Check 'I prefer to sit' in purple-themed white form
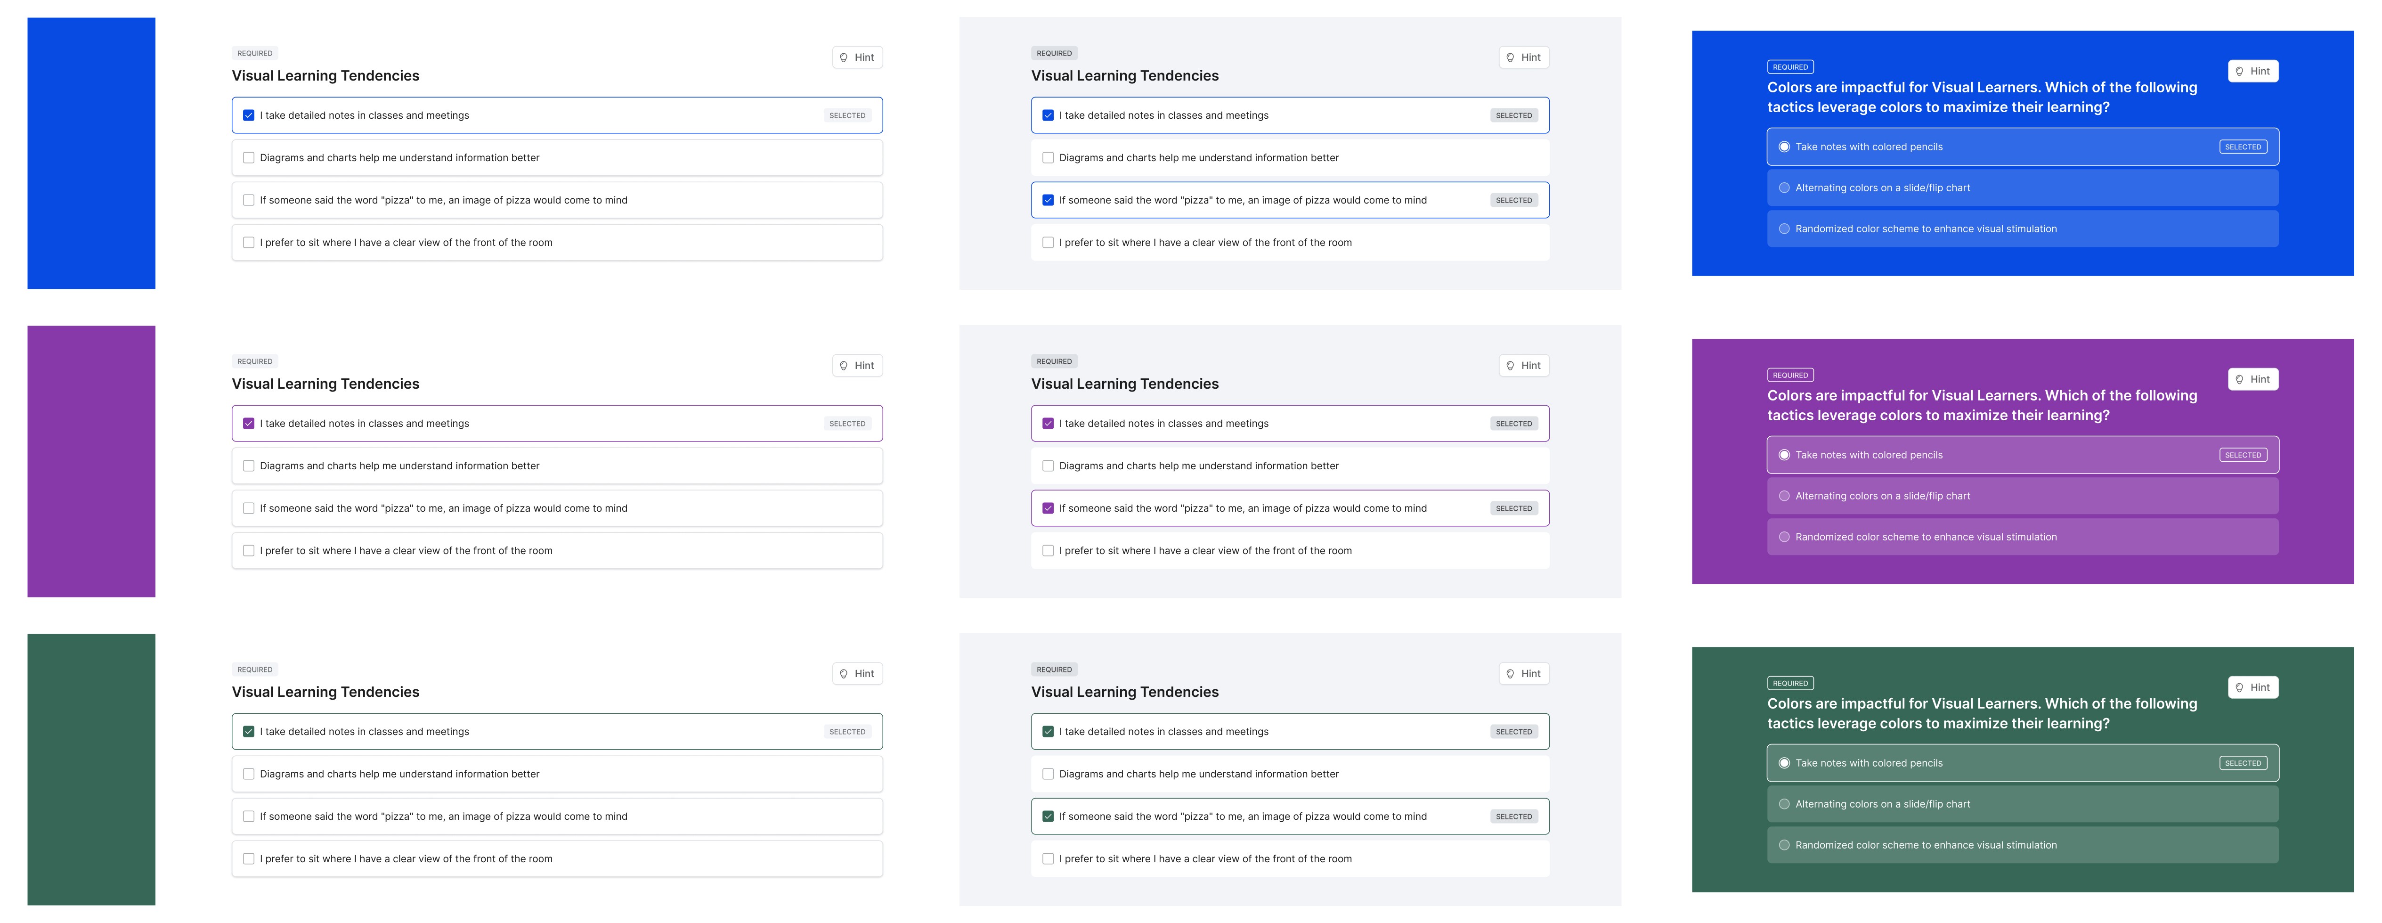This screenshot has height=923, width=2382. (x=249, y=551)
